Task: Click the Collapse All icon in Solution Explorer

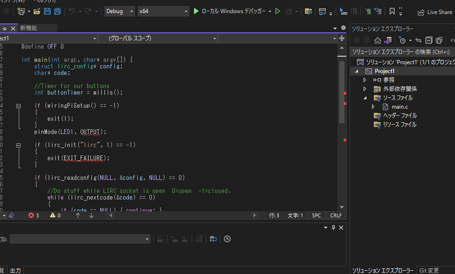Action: pyautogui.click(x=429, y=40)
